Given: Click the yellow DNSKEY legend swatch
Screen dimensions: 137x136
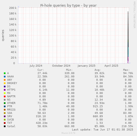Looking at the screenshot, I should click(5, 83).
